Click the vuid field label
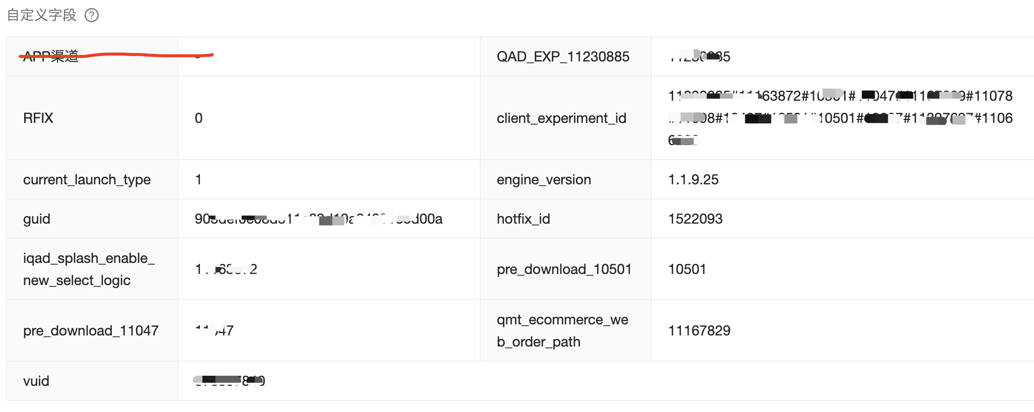The width and height of the screenshot is (1034, 412). click(36, 381)
